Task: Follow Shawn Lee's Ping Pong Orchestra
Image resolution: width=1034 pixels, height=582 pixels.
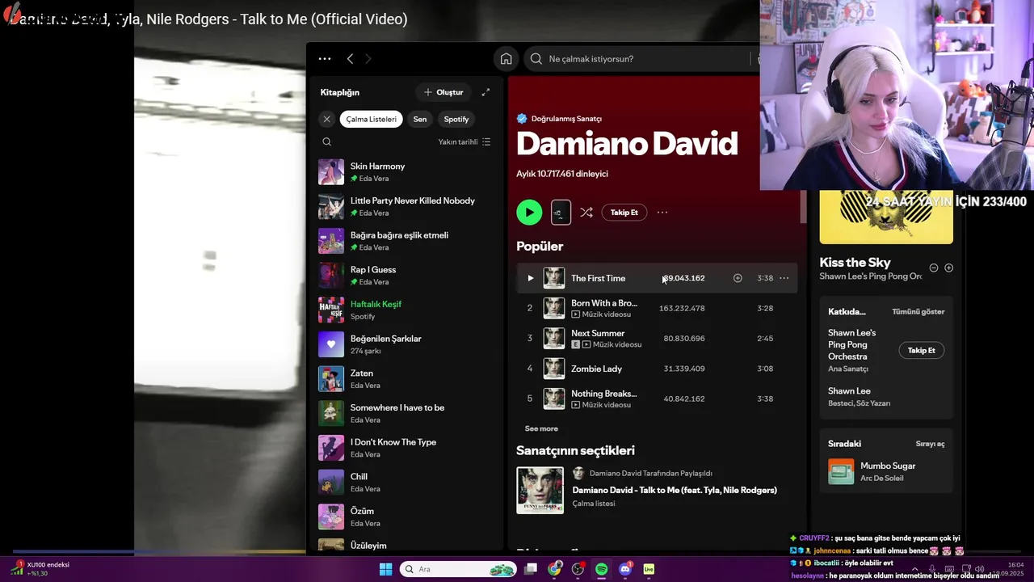Action: (921, 350)
